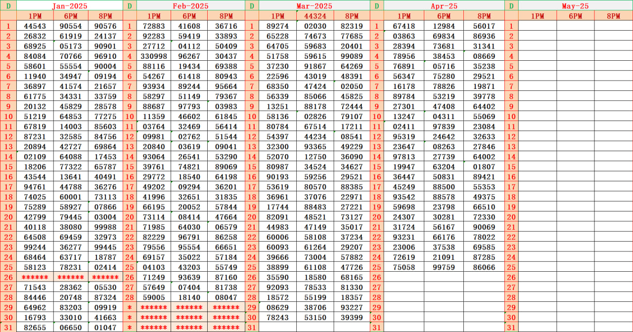Image resolution: width=633 pixels, height=332 pixels.
Task: Select the 1PM asterisk cell in January row 26
Action: tap(35, 277)
